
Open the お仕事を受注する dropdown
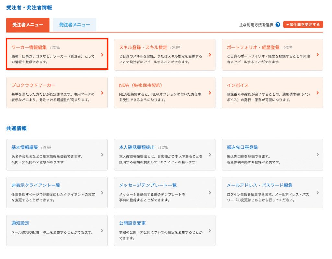click(303, 25)
